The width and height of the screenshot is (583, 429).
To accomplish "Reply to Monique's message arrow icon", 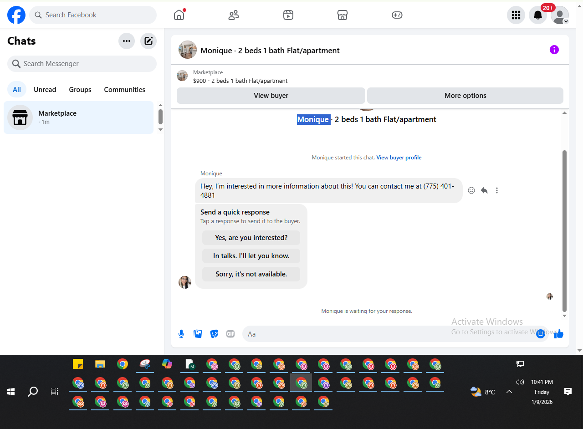I will (x=484, y=190).
